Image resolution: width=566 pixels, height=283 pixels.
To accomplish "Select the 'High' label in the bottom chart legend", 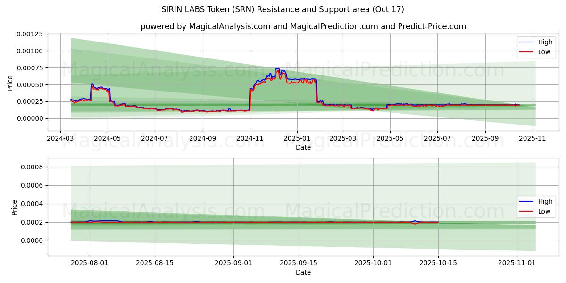I will point(545,201).
